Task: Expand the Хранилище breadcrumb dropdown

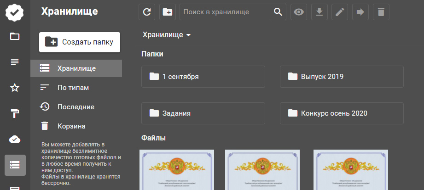Action: pos(167,35)
